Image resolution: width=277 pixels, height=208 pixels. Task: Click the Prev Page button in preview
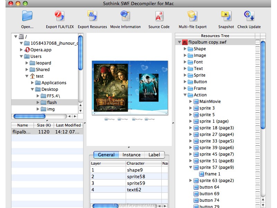(123, 119)
